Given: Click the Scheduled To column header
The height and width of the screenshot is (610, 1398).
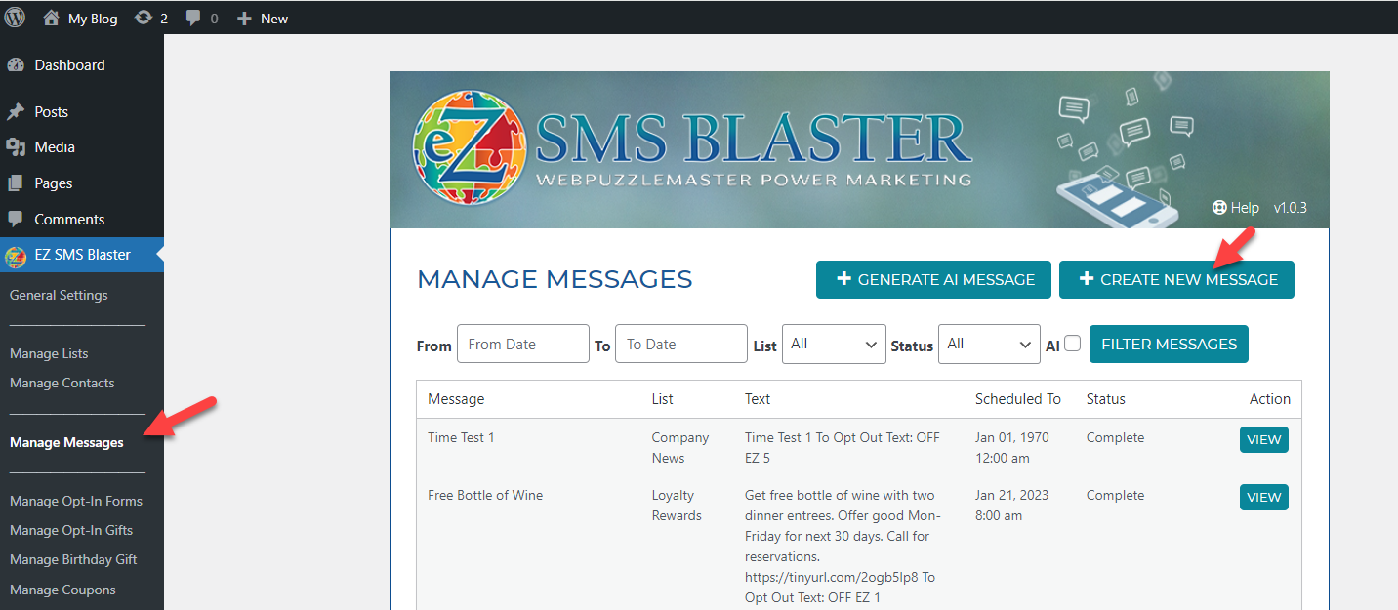Looking at the screenshot, I should (1018, 398).
